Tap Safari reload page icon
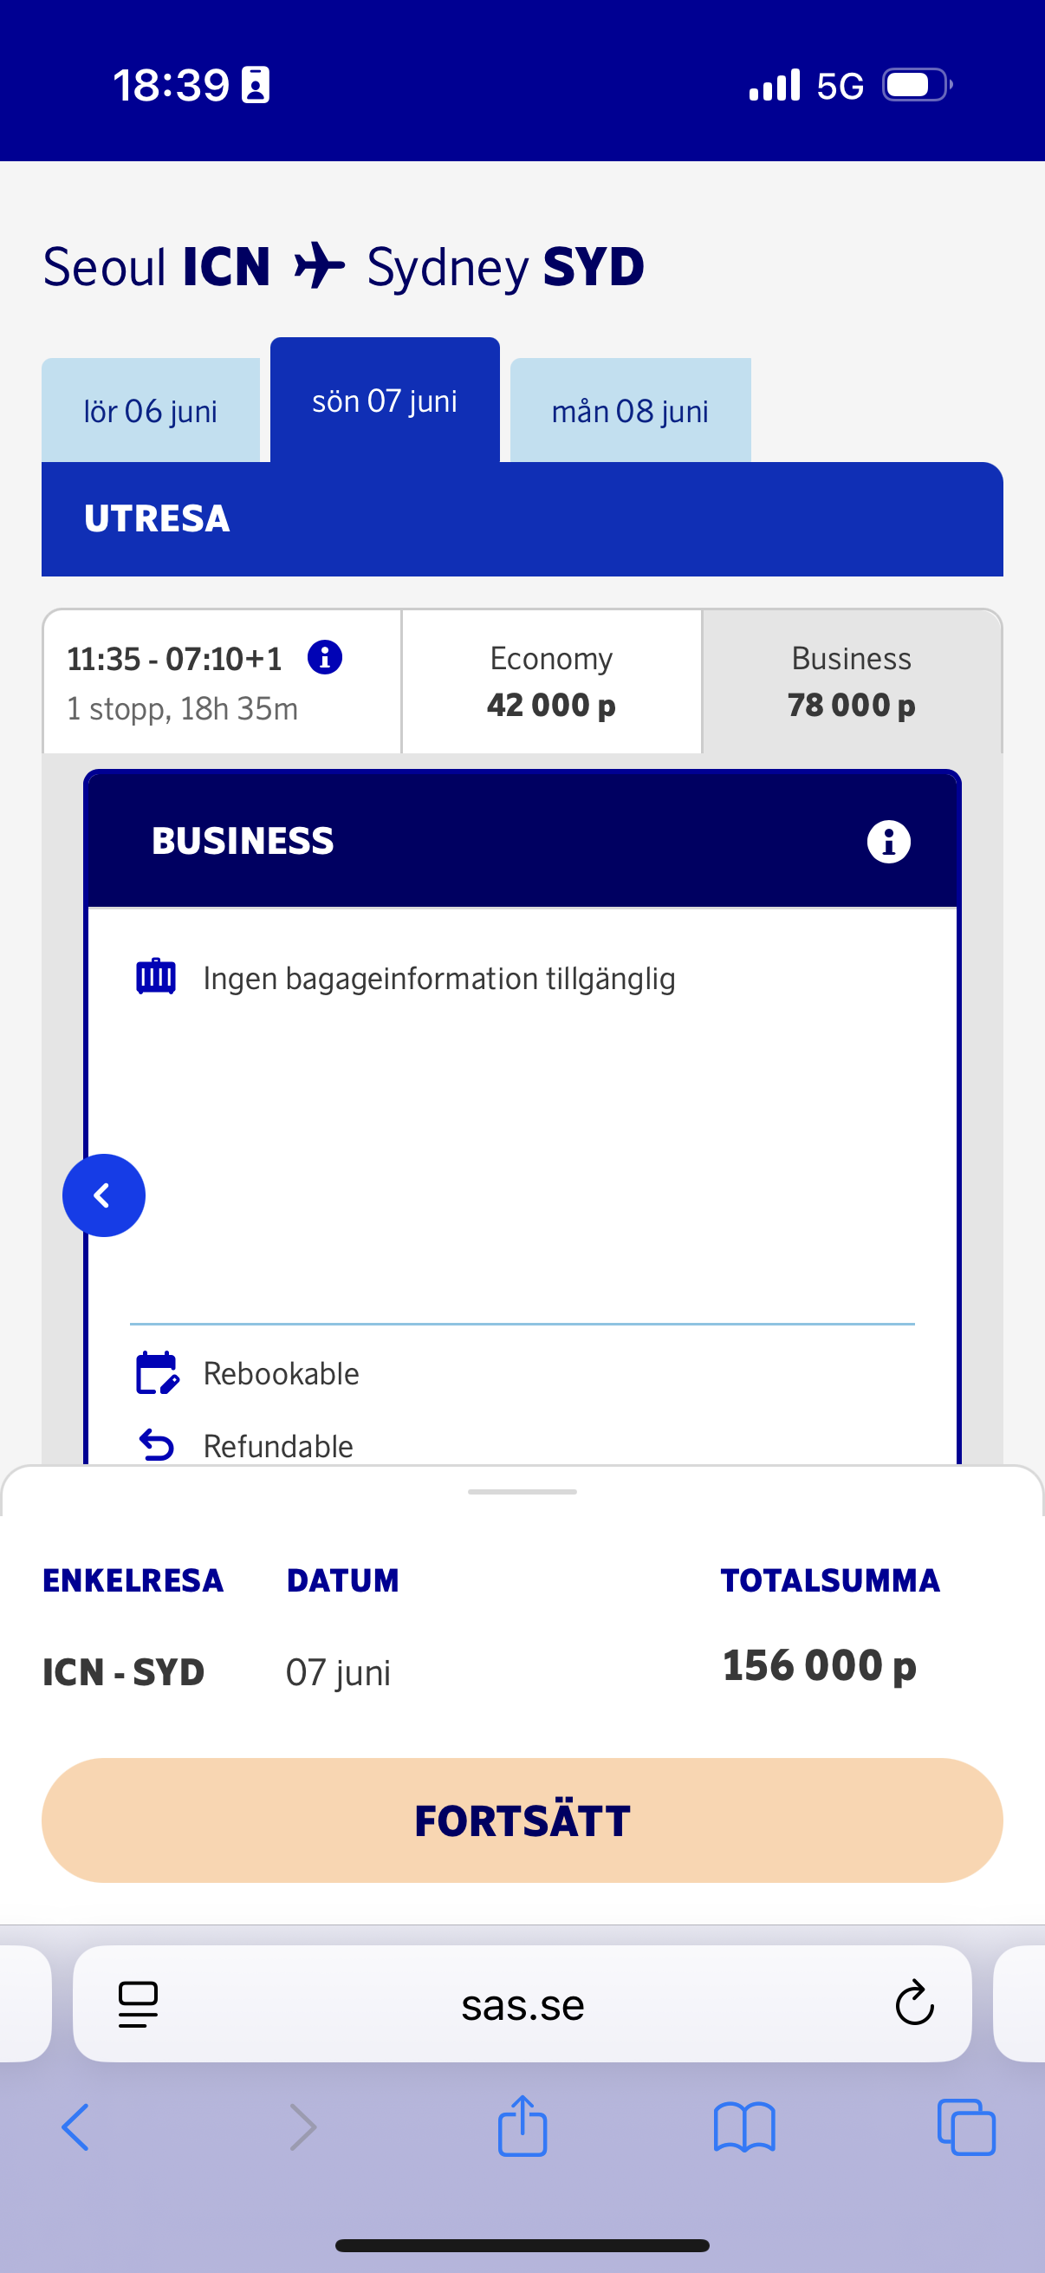 coord(913,2003)
